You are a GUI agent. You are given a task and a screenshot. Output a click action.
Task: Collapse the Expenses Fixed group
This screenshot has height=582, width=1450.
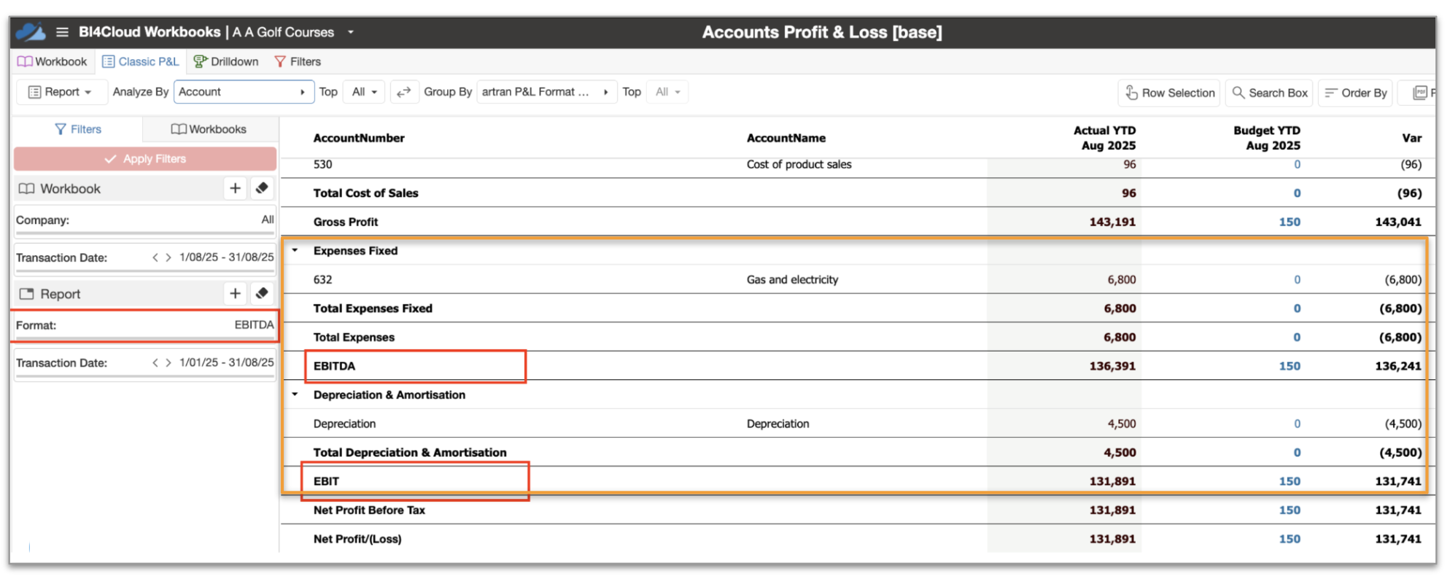point(295,250)
